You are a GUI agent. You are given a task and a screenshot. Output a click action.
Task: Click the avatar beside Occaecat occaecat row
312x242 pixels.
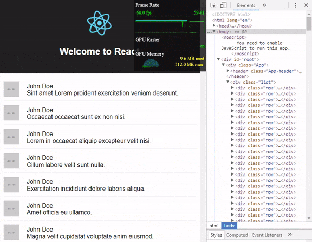pos(11,113)
